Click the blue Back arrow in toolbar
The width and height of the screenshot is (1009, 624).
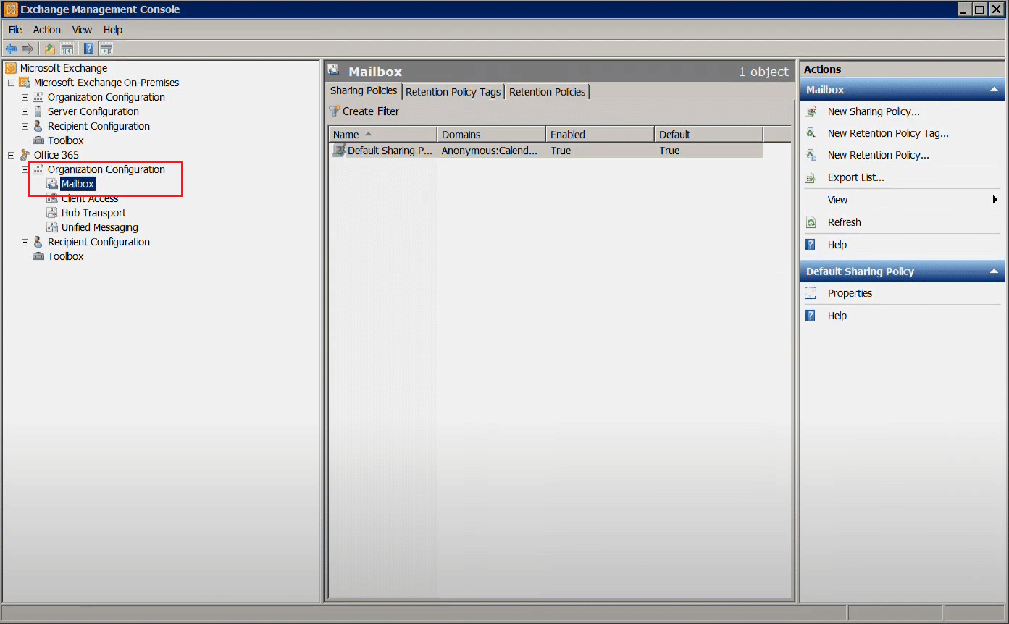tap(11, 49)
